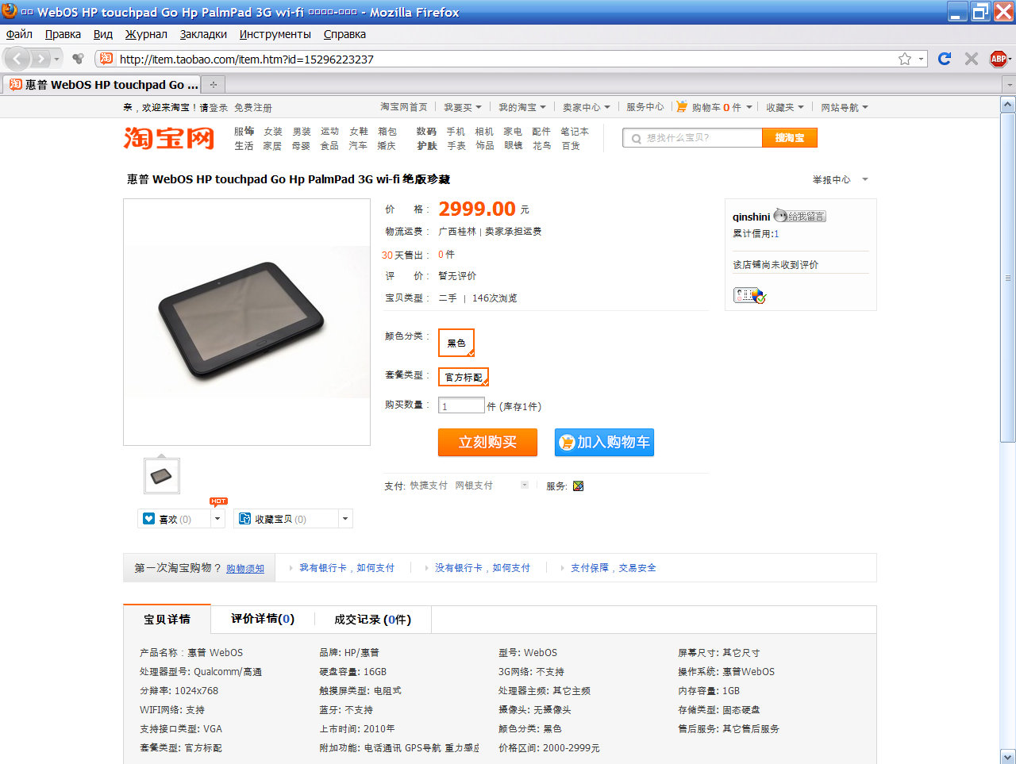1016x764 pixels.
Task: Click the bookmark star in address bar
Action: [904, 59]
